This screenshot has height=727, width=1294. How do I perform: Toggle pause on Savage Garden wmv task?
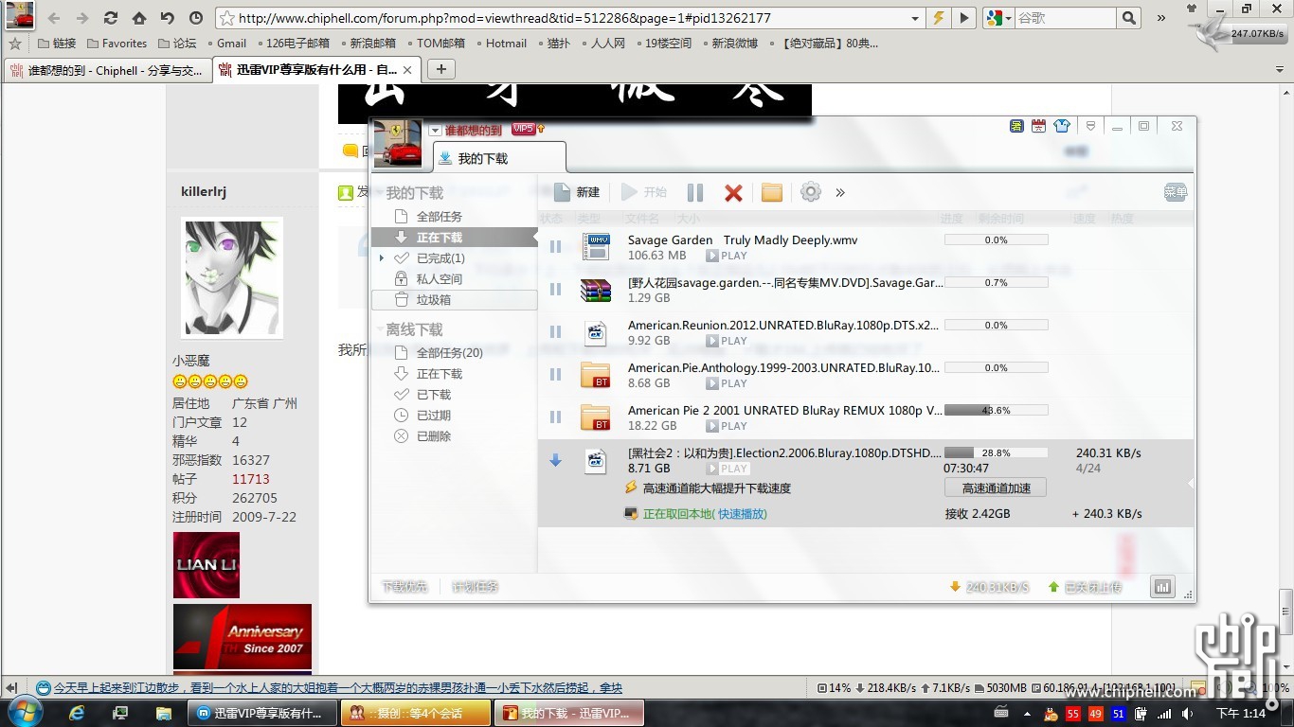click(556, 247)
